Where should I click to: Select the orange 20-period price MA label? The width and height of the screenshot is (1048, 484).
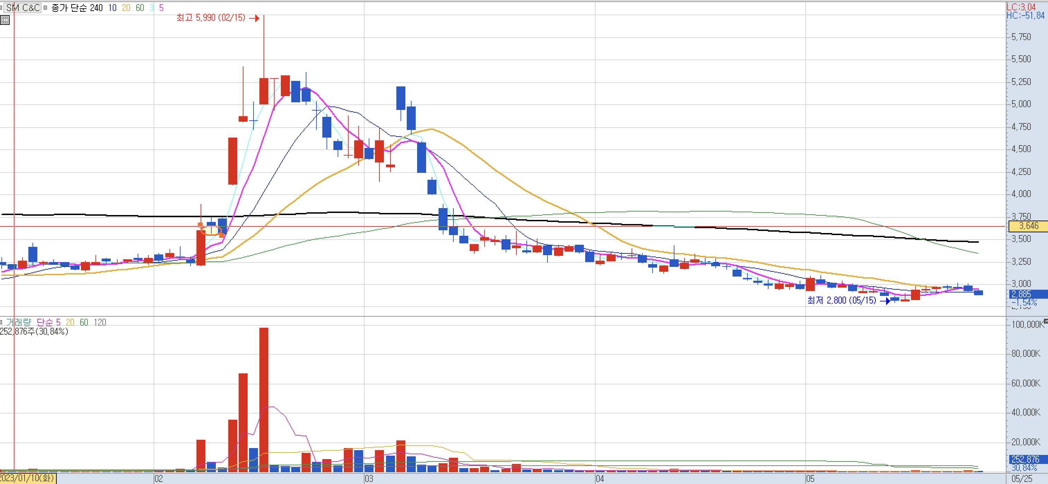[x=126, y=8]
